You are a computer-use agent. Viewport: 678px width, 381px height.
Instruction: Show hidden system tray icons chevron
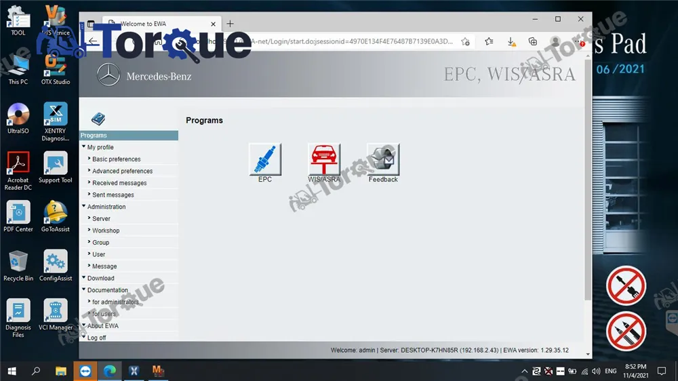(x=525, y=371)
